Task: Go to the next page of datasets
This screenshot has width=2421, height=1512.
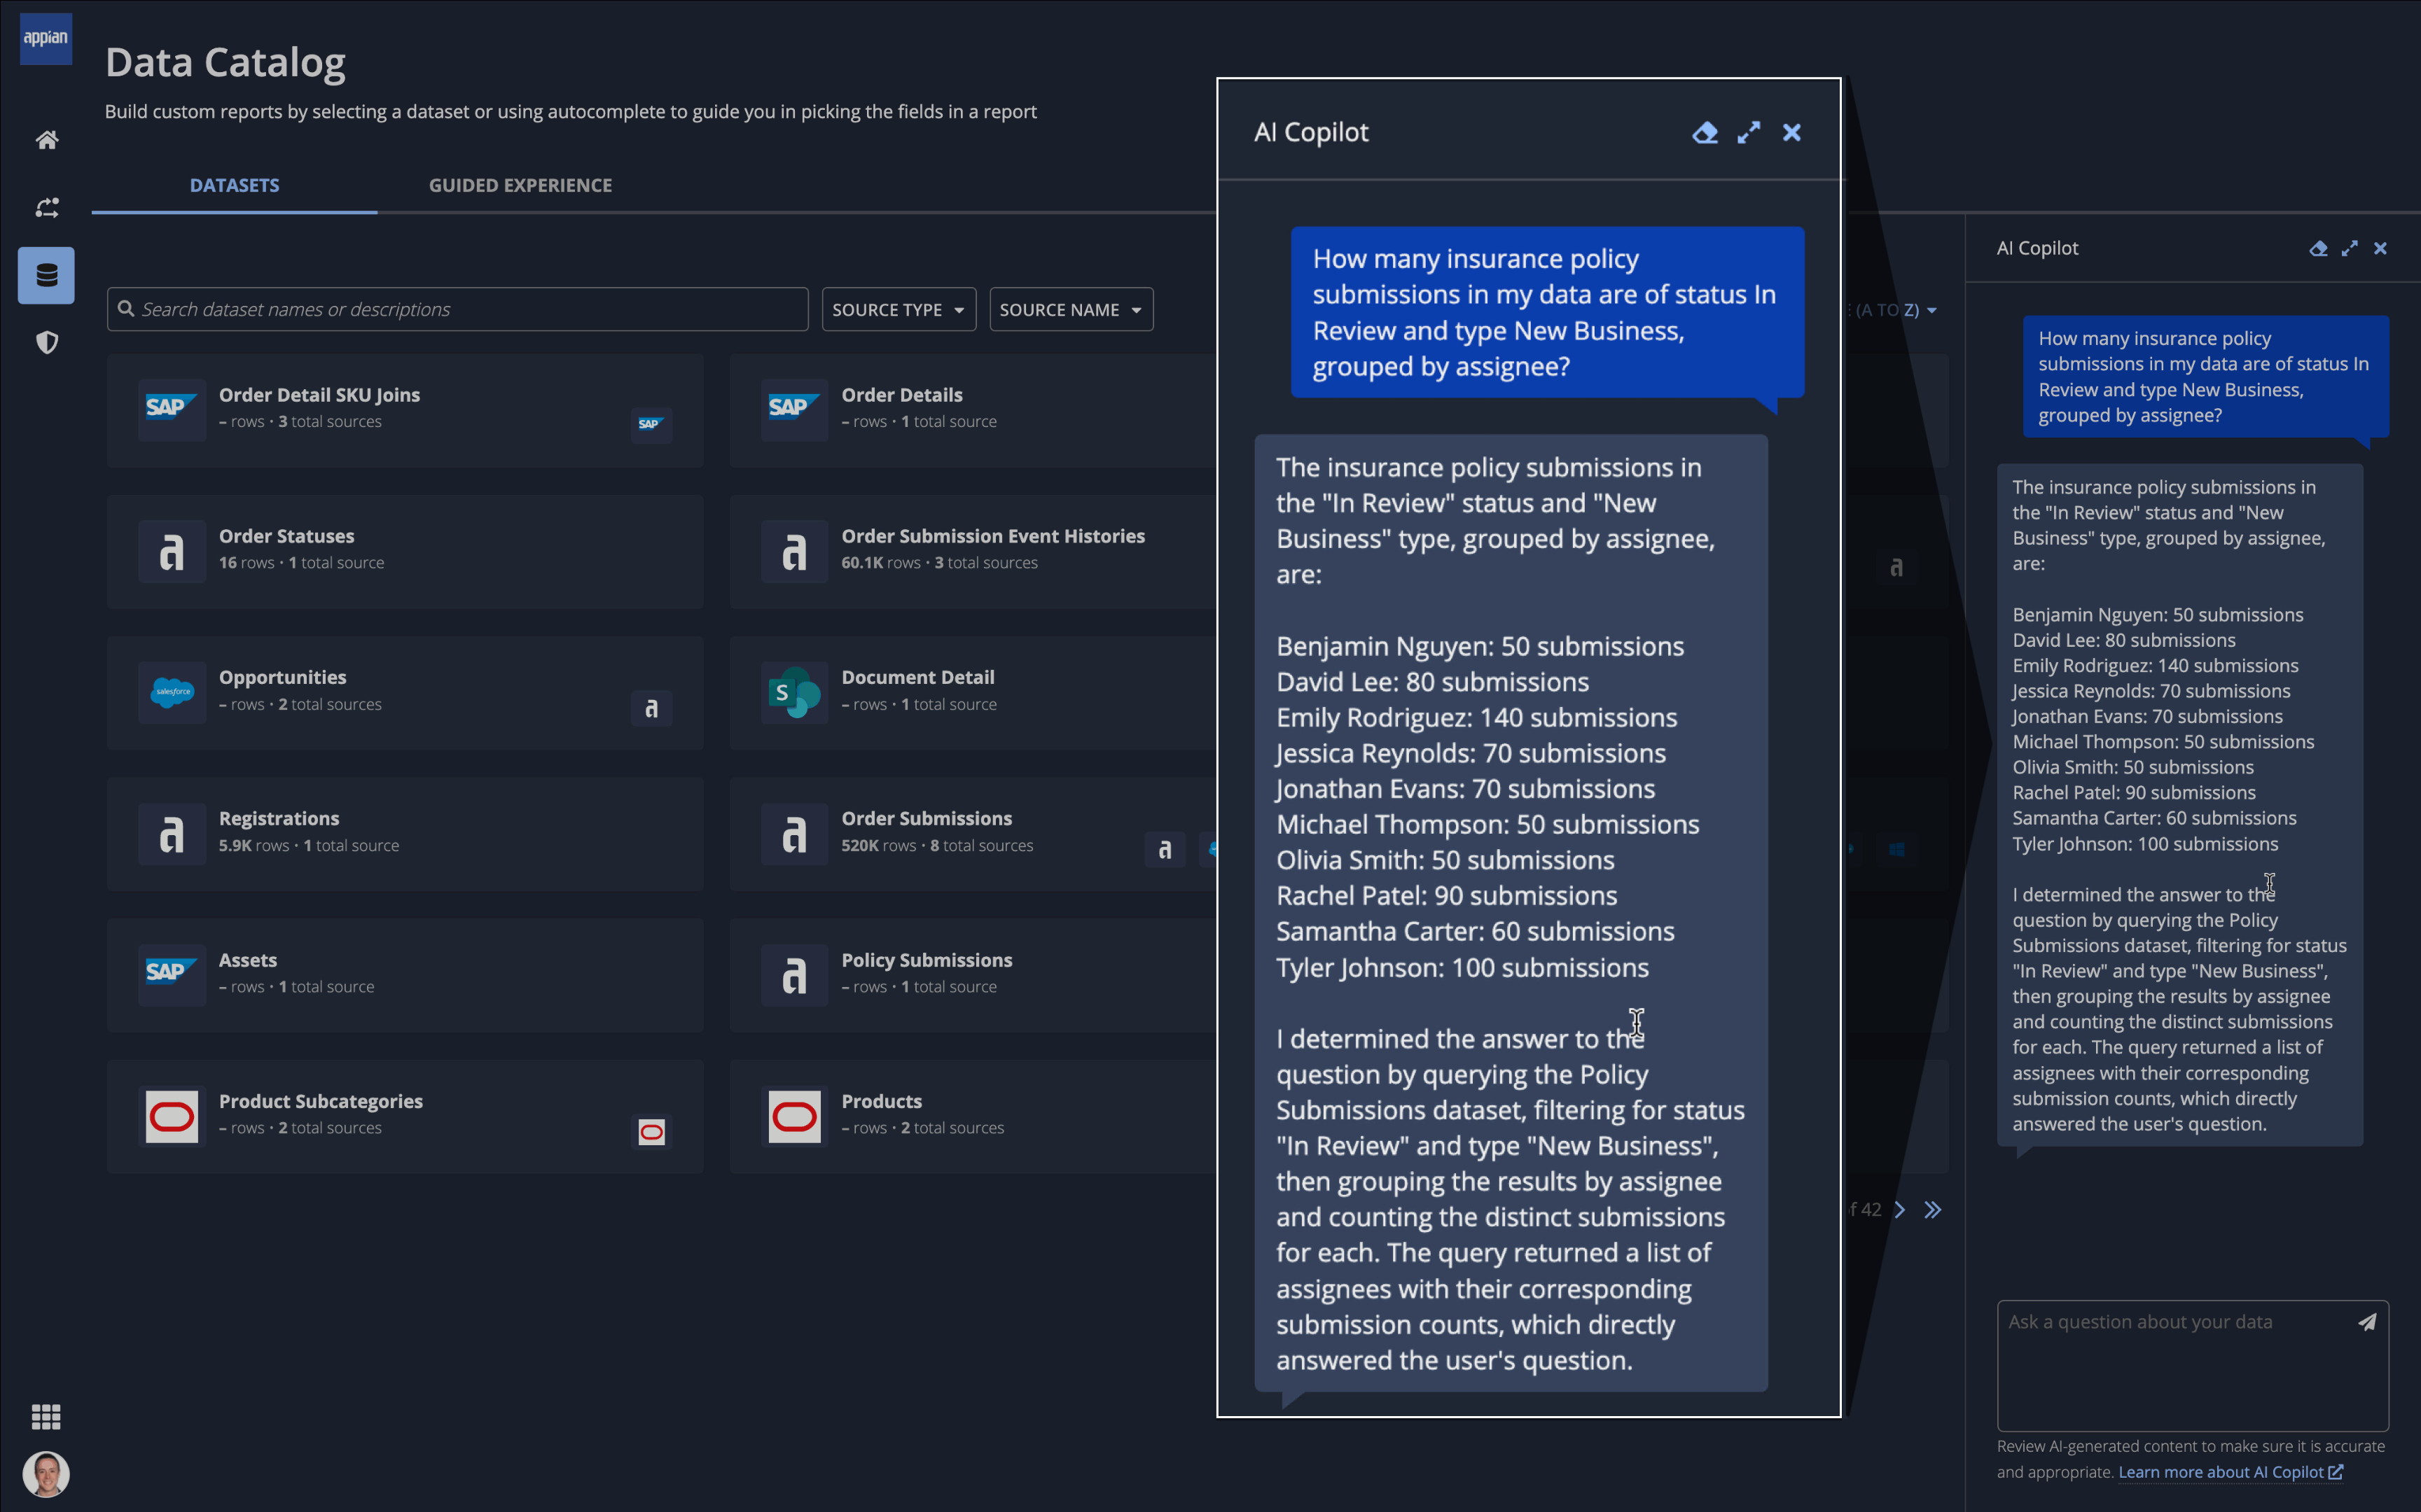Action: pos(1900,1209)
